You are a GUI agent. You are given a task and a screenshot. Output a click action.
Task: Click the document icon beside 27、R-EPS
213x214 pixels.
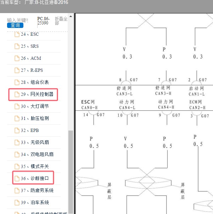point(17,70)
